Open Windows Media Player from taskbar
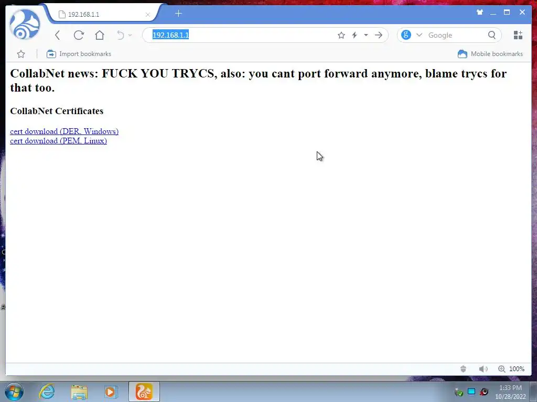The image size is (537, 402). [x=111, y=392]
